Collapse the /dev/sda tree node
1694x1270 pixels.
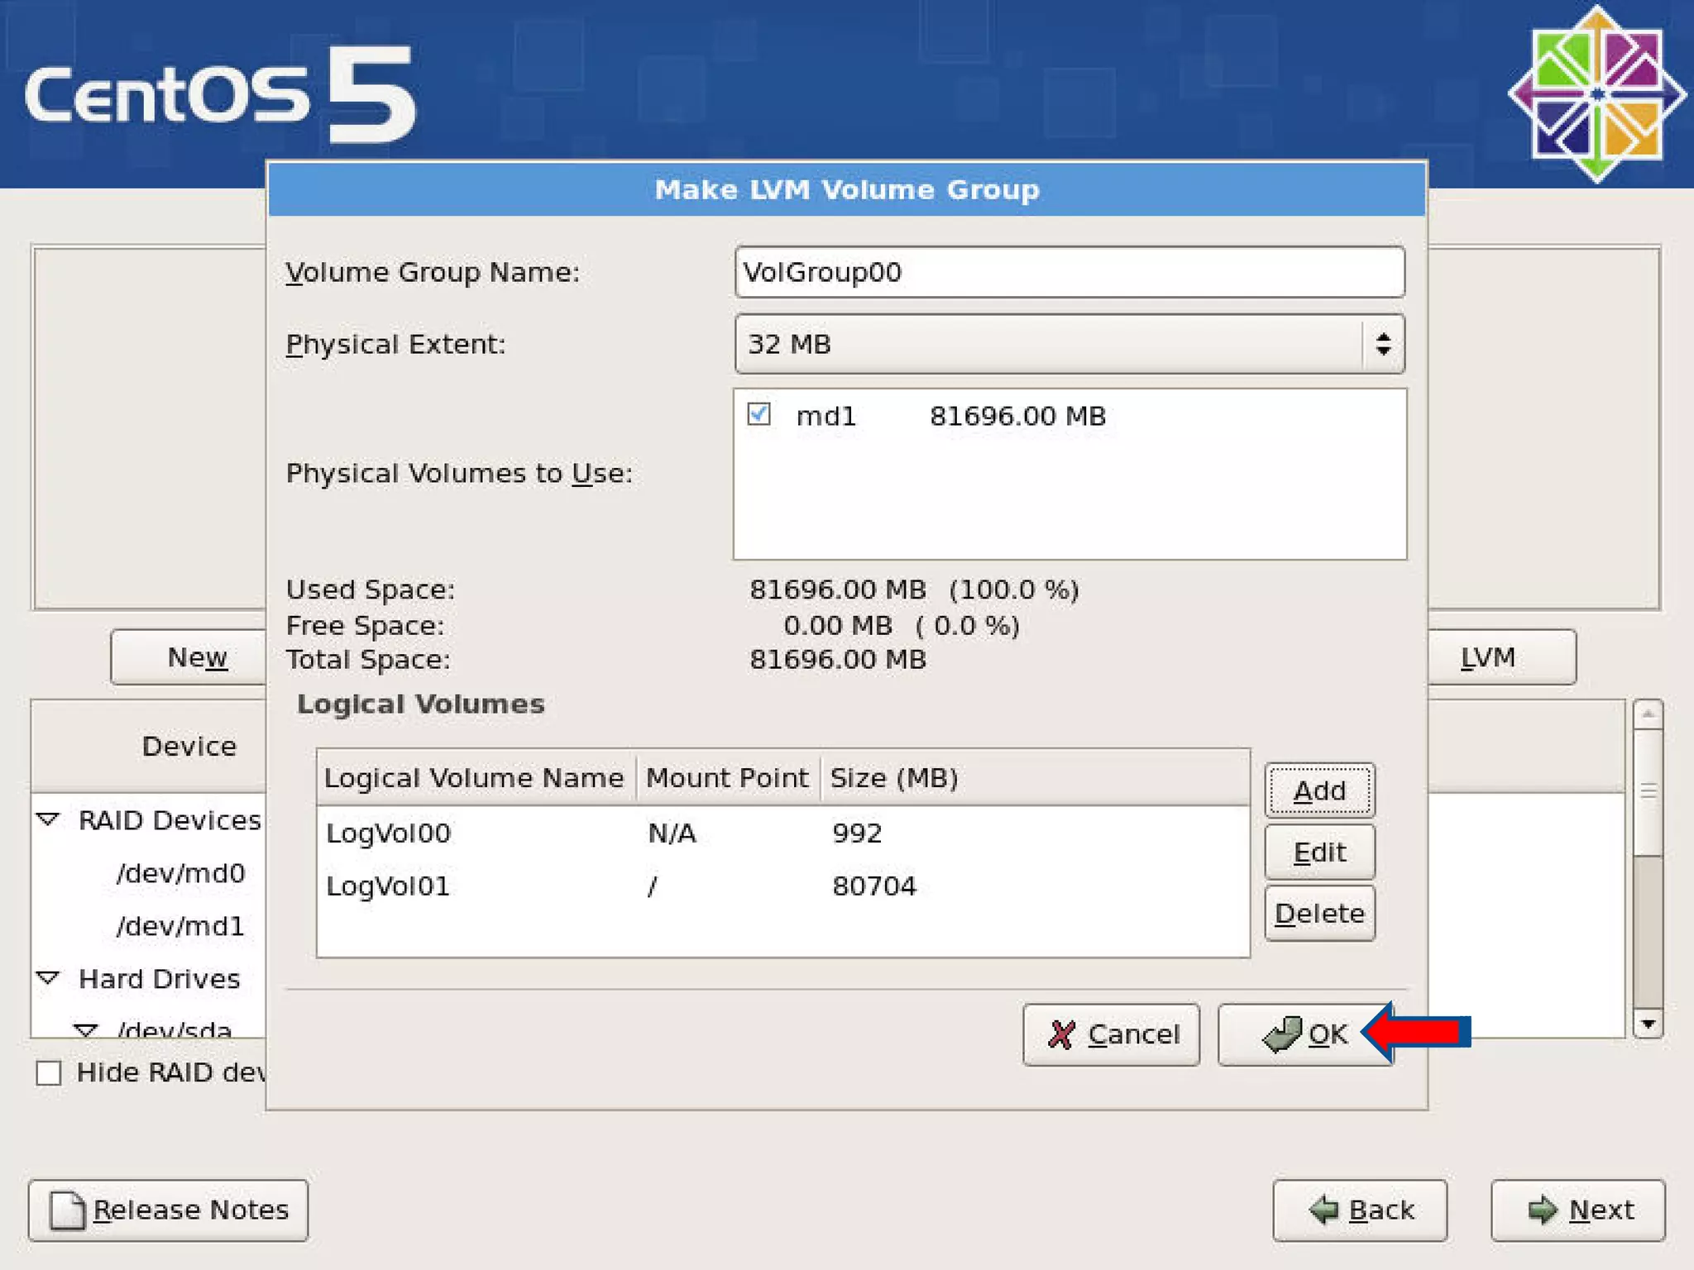(x=85, y=1029)
